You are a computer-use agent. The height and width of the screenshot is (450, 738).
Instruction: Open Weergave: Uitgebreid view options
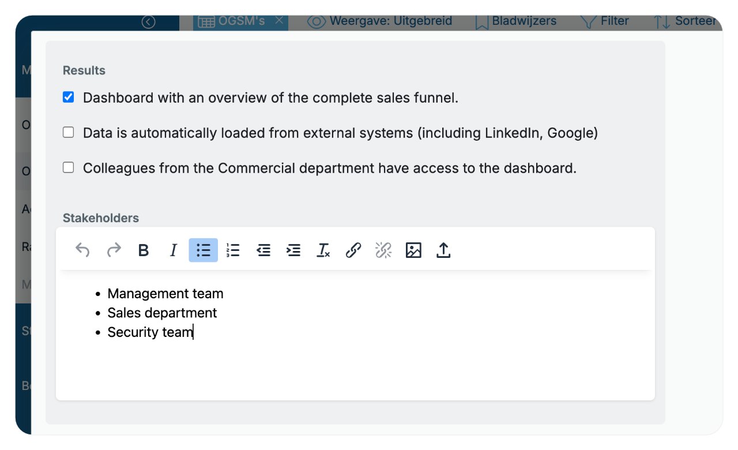point(380,21)
